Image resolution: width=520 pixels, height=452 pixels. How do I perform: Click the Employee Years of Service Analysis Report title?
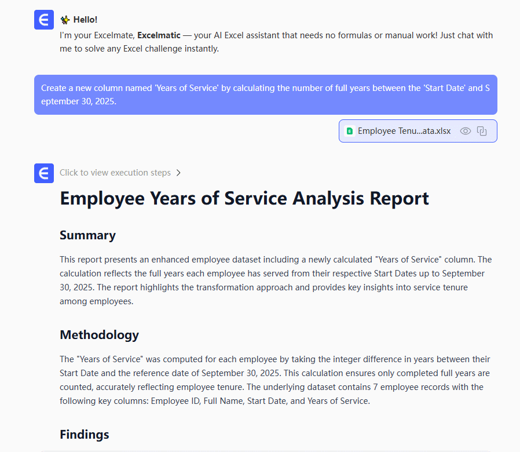click(x=244, y=198)
